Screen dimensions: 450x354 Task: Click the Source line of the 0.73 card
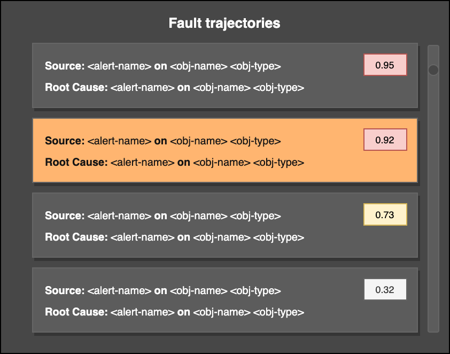[174, 216]
